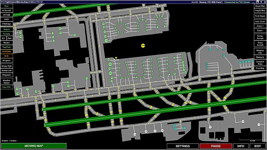Click the yellow TWR tower marker

tap(143, 45)
